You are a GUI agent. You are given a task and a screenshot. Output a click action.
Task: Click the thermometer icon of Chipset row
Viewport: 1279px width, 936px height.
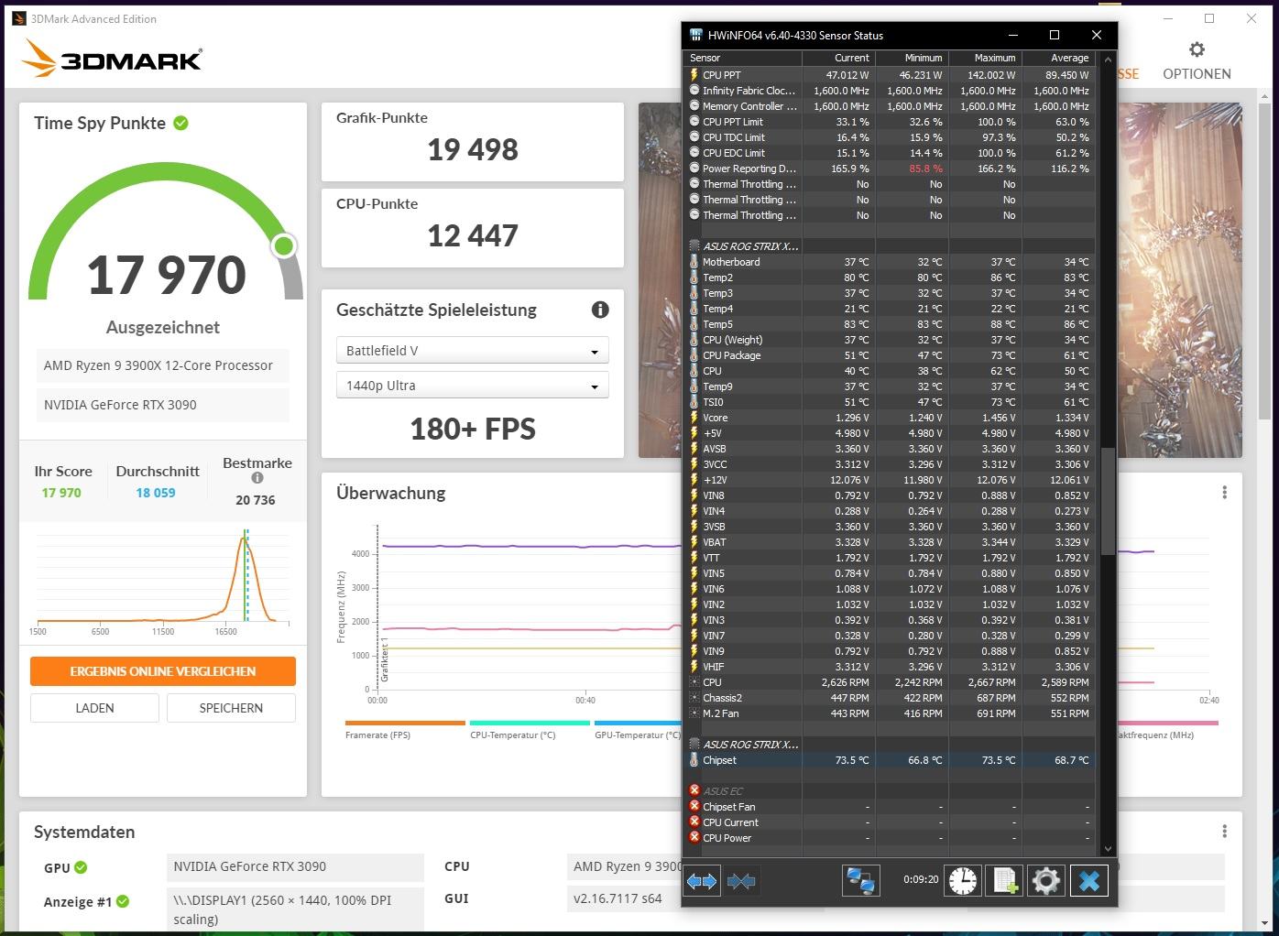pos(694,760)
